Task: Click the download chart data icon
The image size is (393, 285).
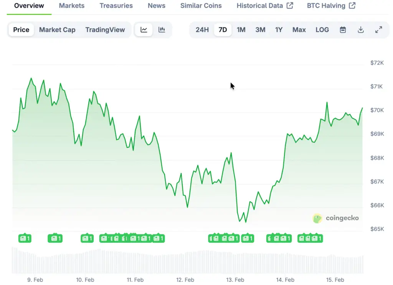Action: (x=360, y=30)
